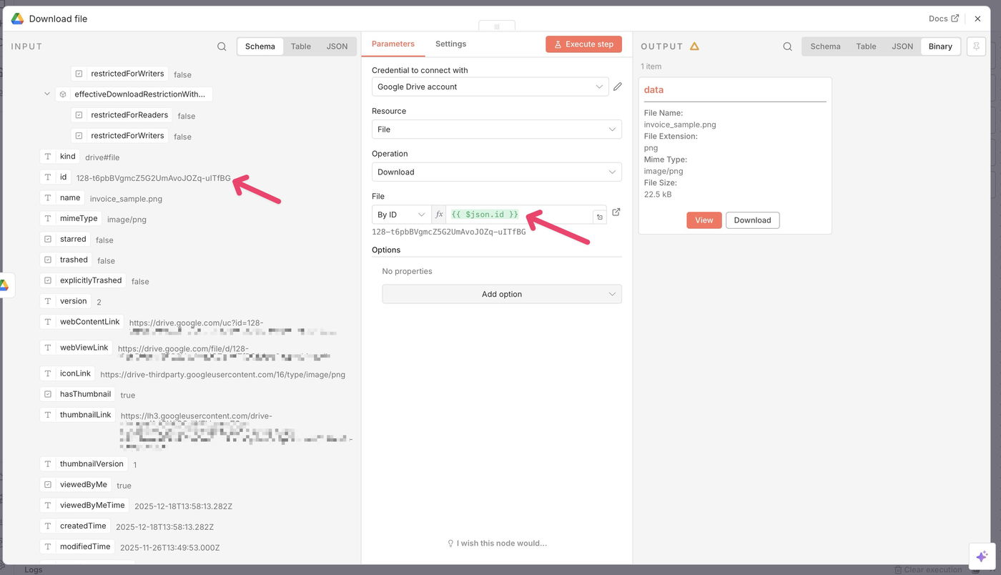Run the node with Execute step

tap(583, 44)
